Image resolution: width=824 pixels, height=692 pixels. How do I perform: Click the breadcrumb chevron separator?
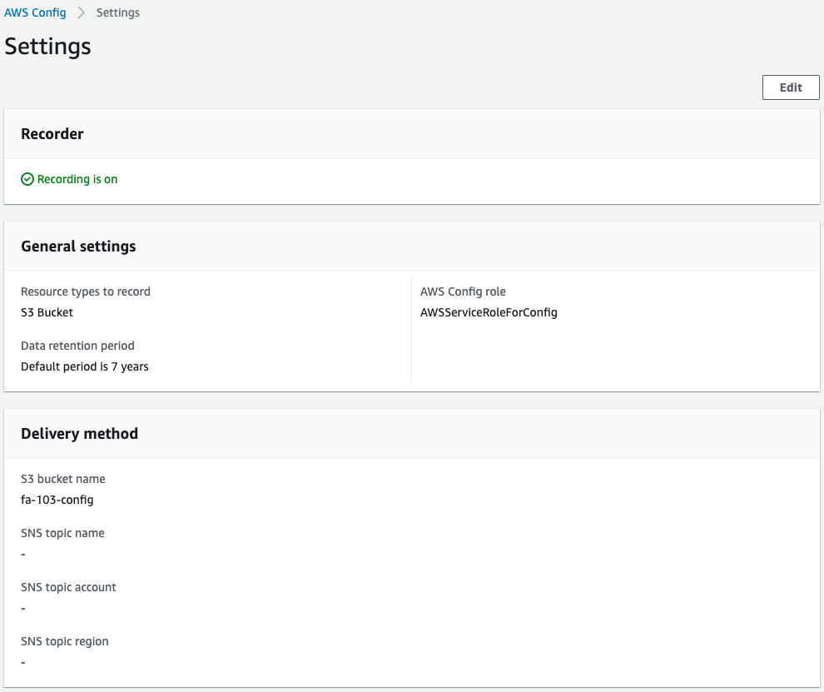pyautogui.click(x=82, y=12)
